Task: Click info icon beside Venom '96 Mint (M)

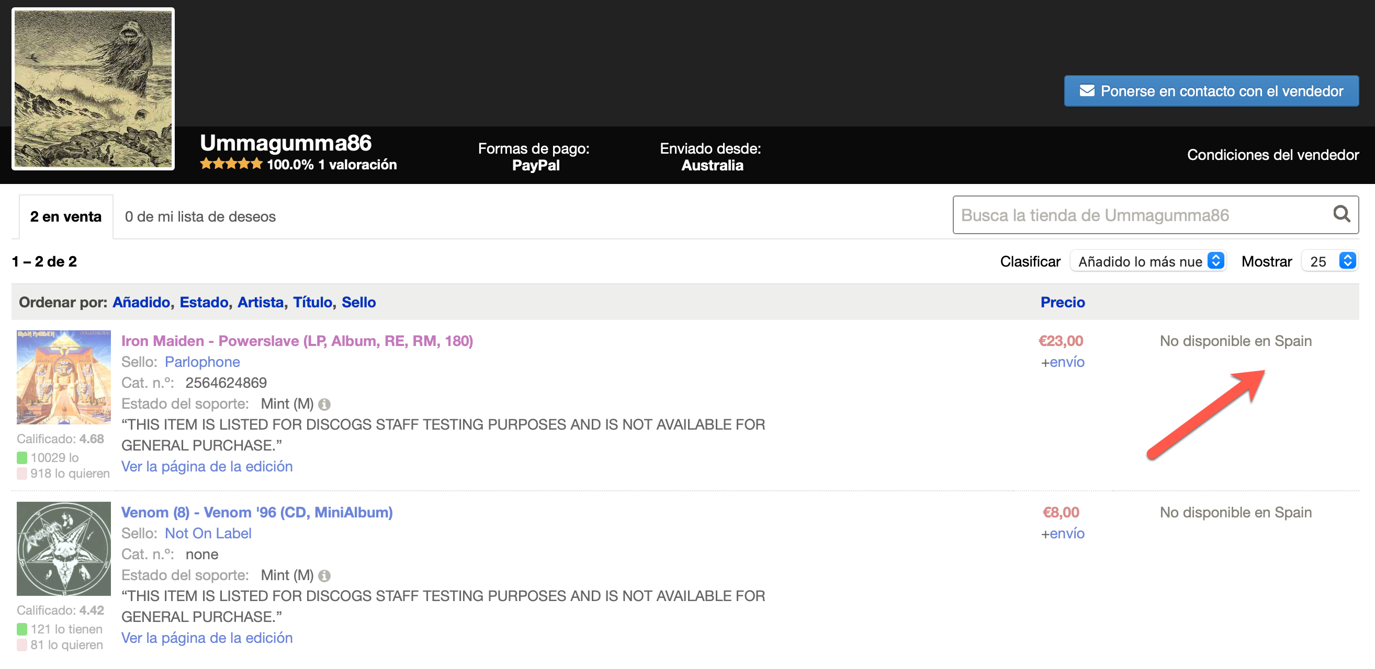Action: pyautogui.click(x=324, y=576)
